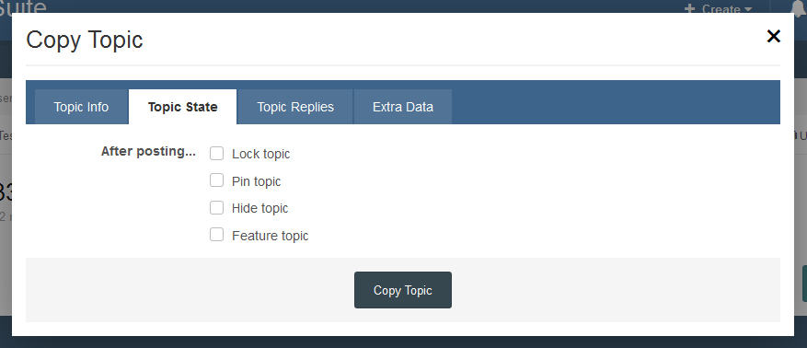Click the Copy Topic dialog heading
This screenshot has width=807, height=348.
[85, 40]
